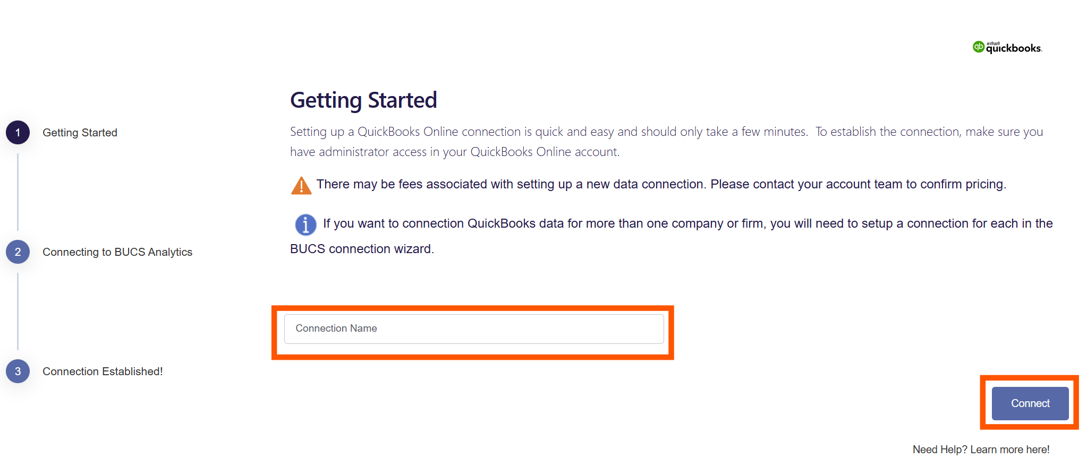Click the green QuickBooks qb logo icon
The width and height of the screenshot is (1087, 467).
(978, 47)
